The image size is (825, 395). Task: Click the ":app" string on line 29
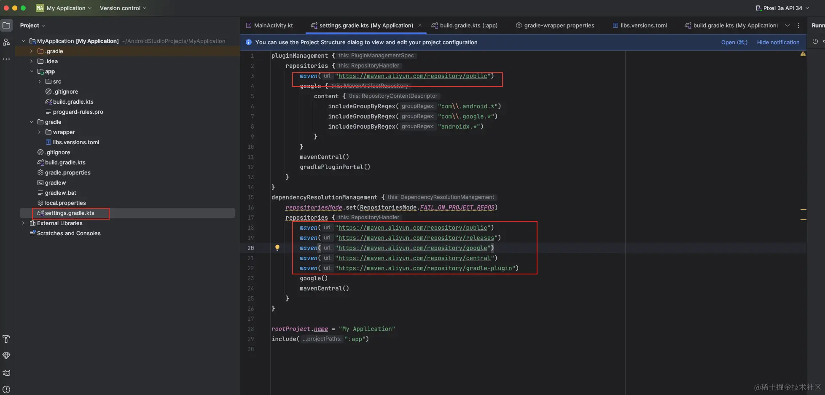[x=355, y=339]
